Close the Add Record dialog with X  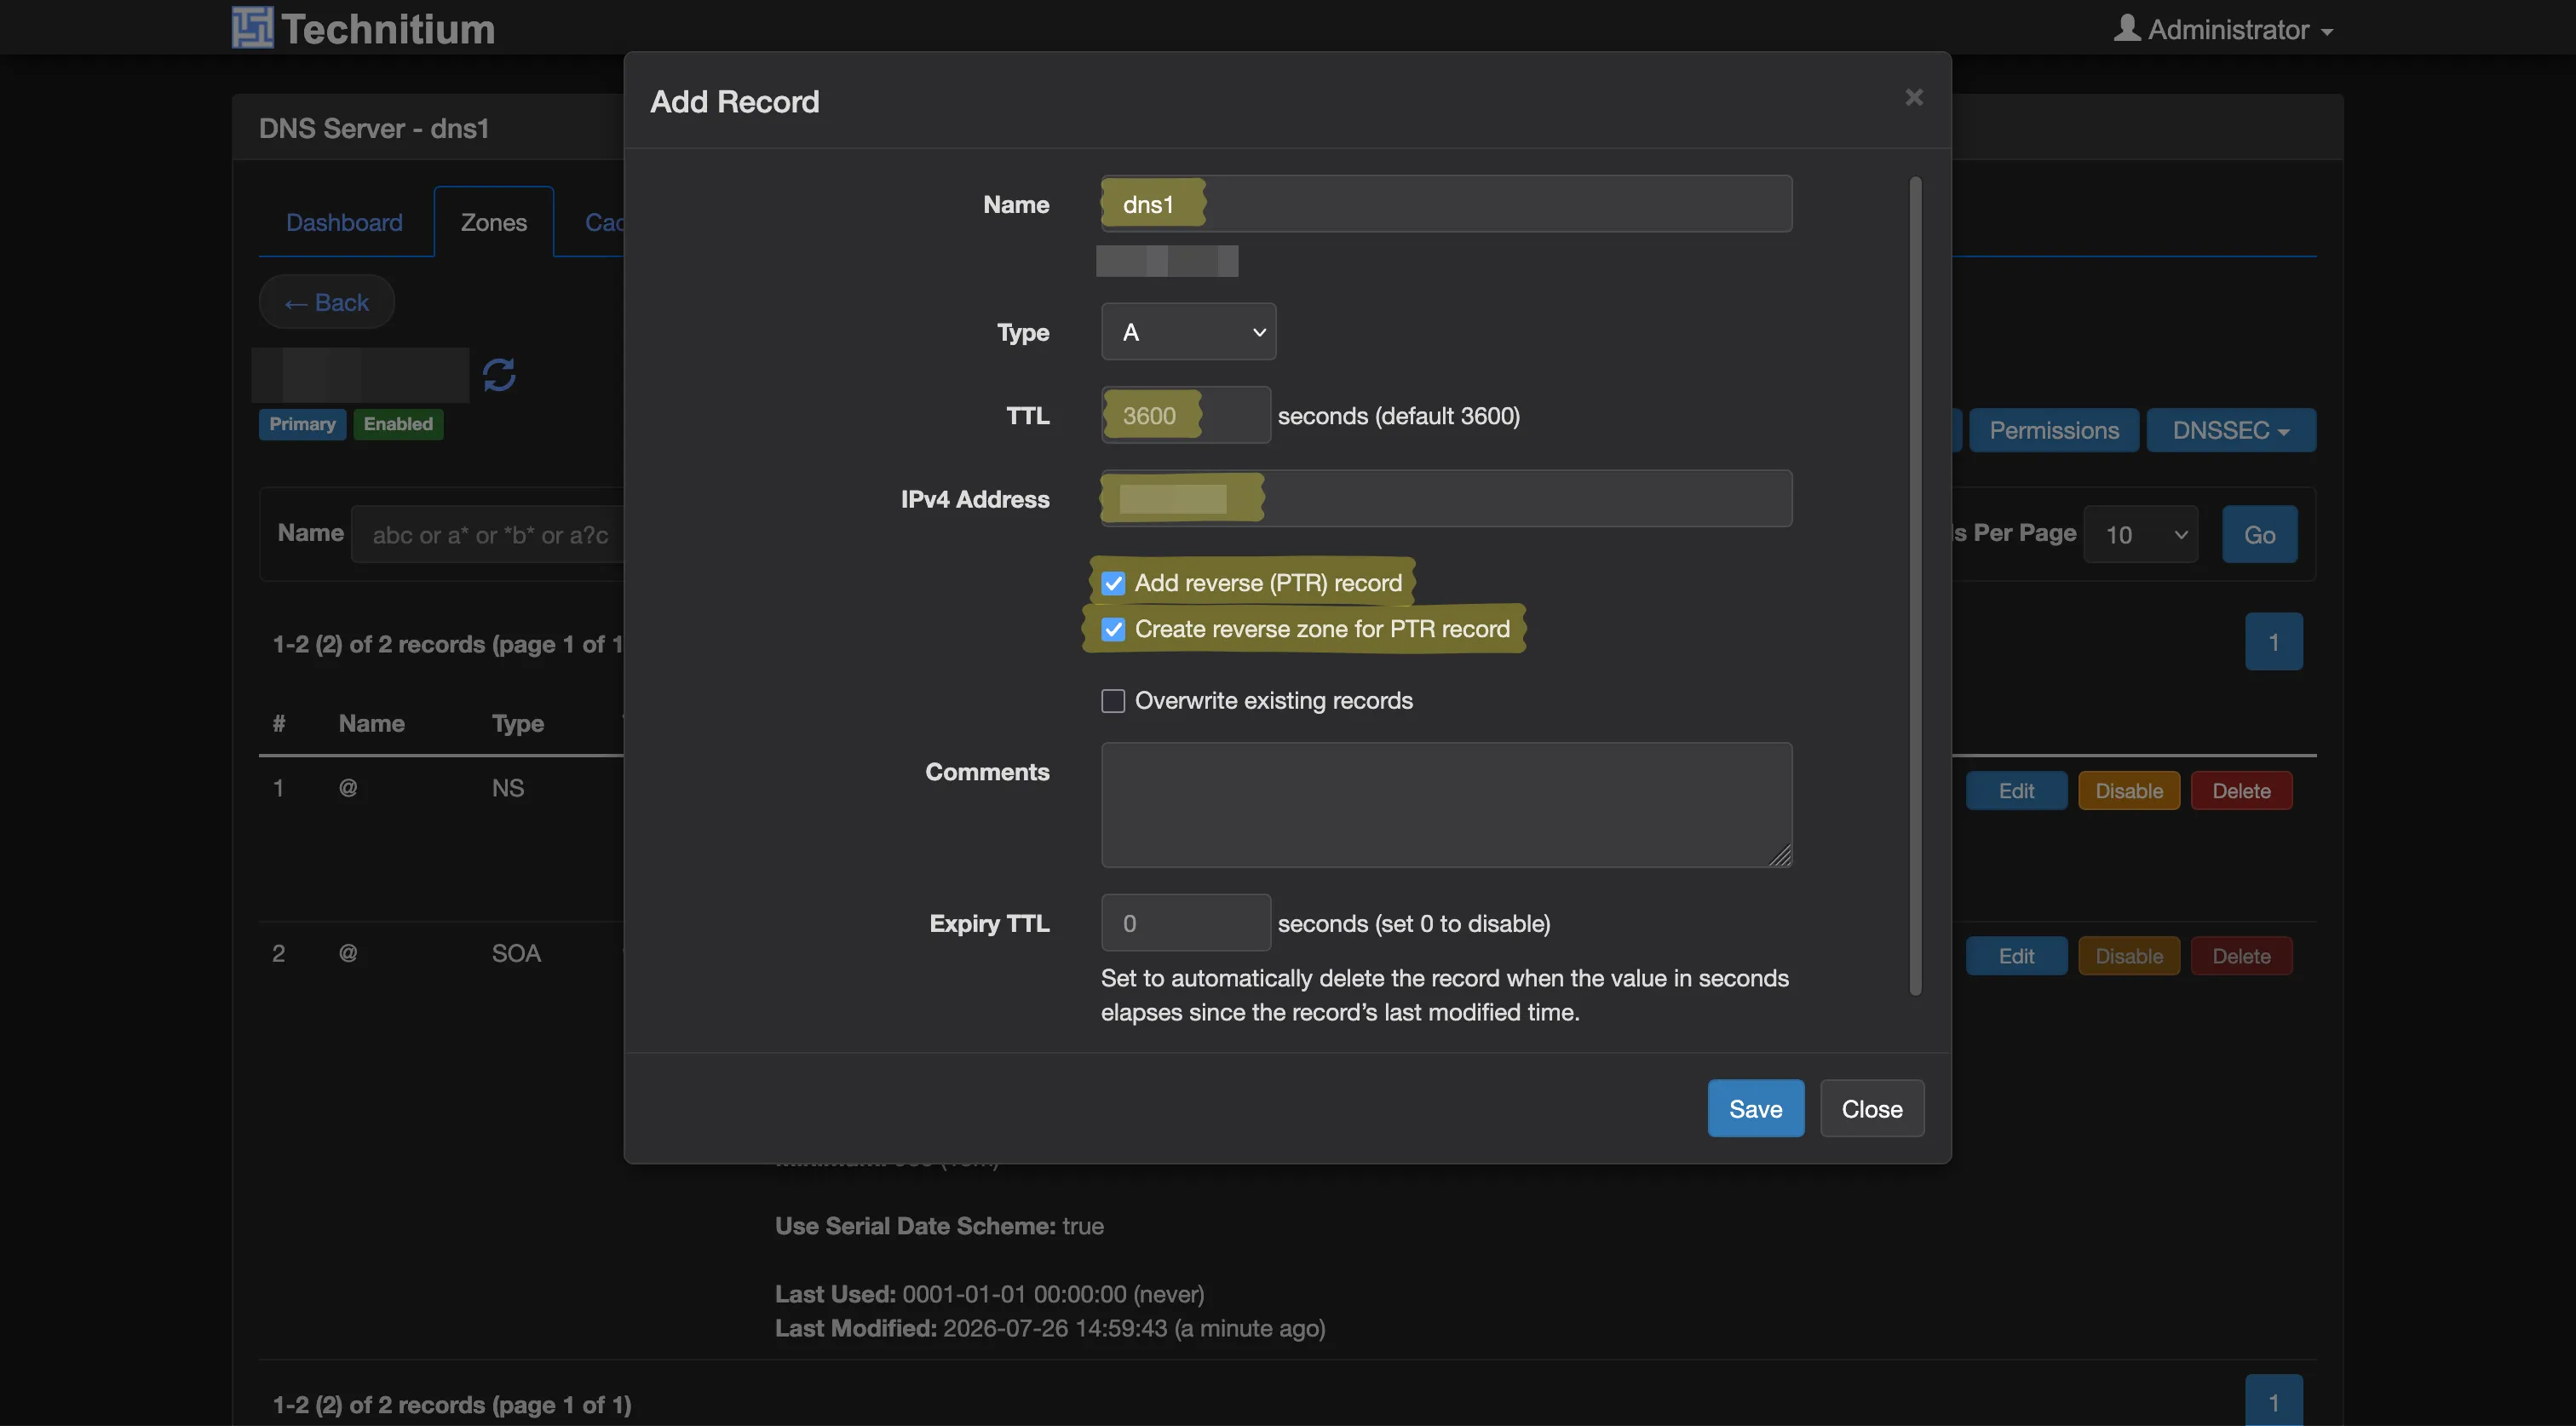(1913, 97)
